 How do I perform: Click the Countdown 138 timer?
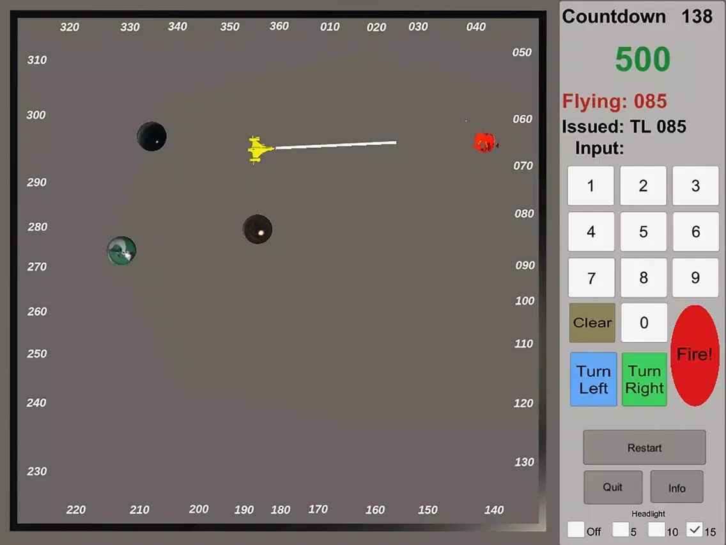coord(637,17)
